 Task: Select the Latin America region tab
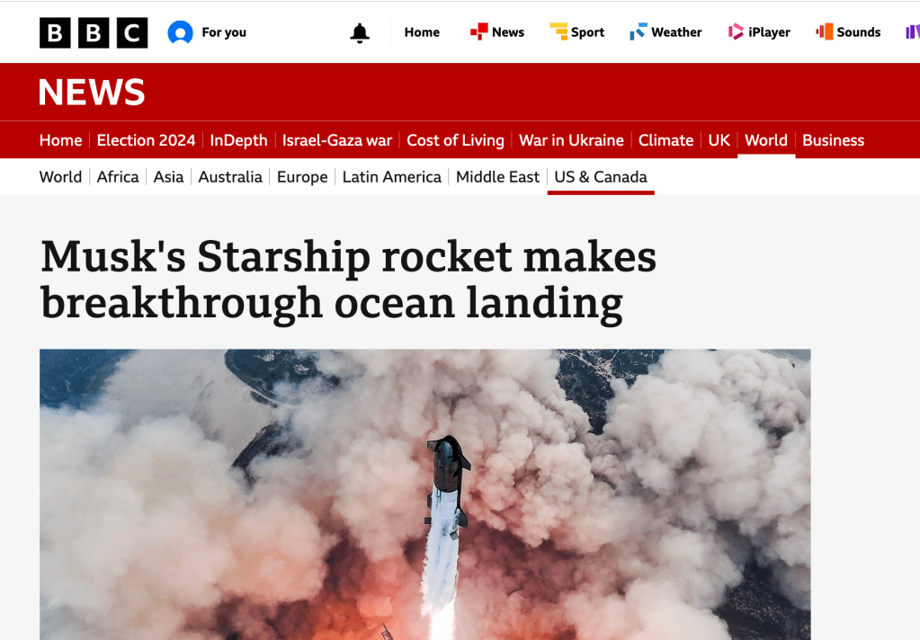[392, 176]
